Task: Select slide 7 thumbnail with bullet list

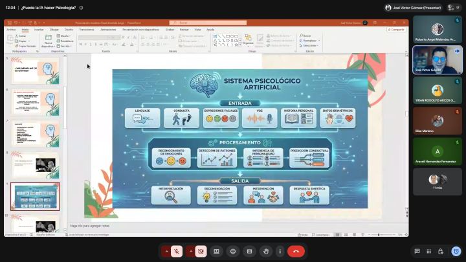Action: (x=36, y=134)
